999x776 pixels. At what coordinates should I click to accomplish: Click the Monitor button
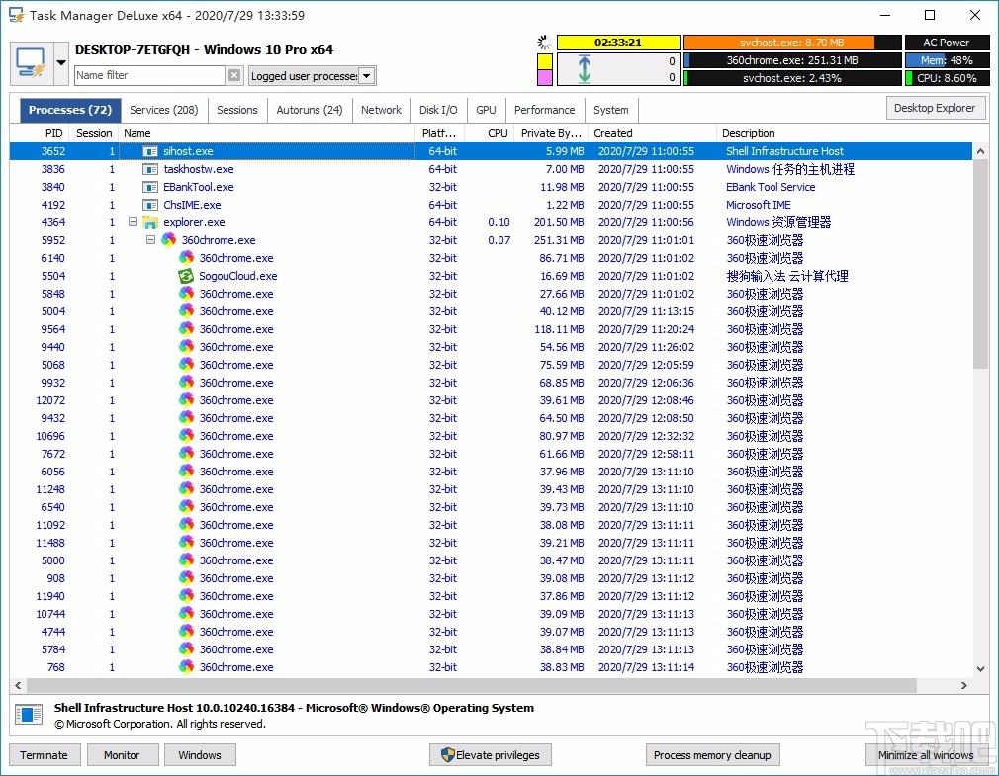122,755
